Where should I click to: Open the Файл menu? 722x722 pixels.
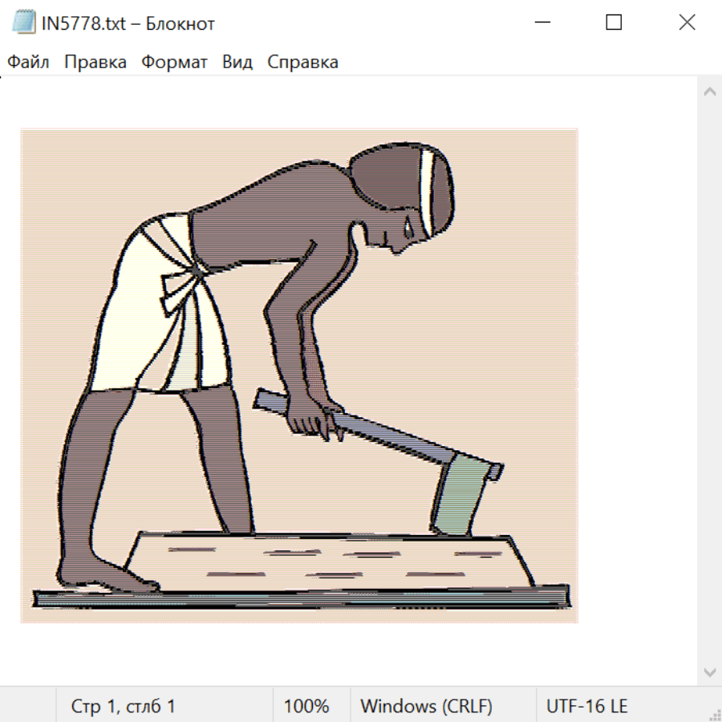29,63
